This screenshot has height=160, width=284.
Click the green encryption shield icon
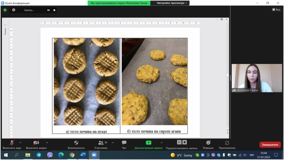[x=5, y=10]
